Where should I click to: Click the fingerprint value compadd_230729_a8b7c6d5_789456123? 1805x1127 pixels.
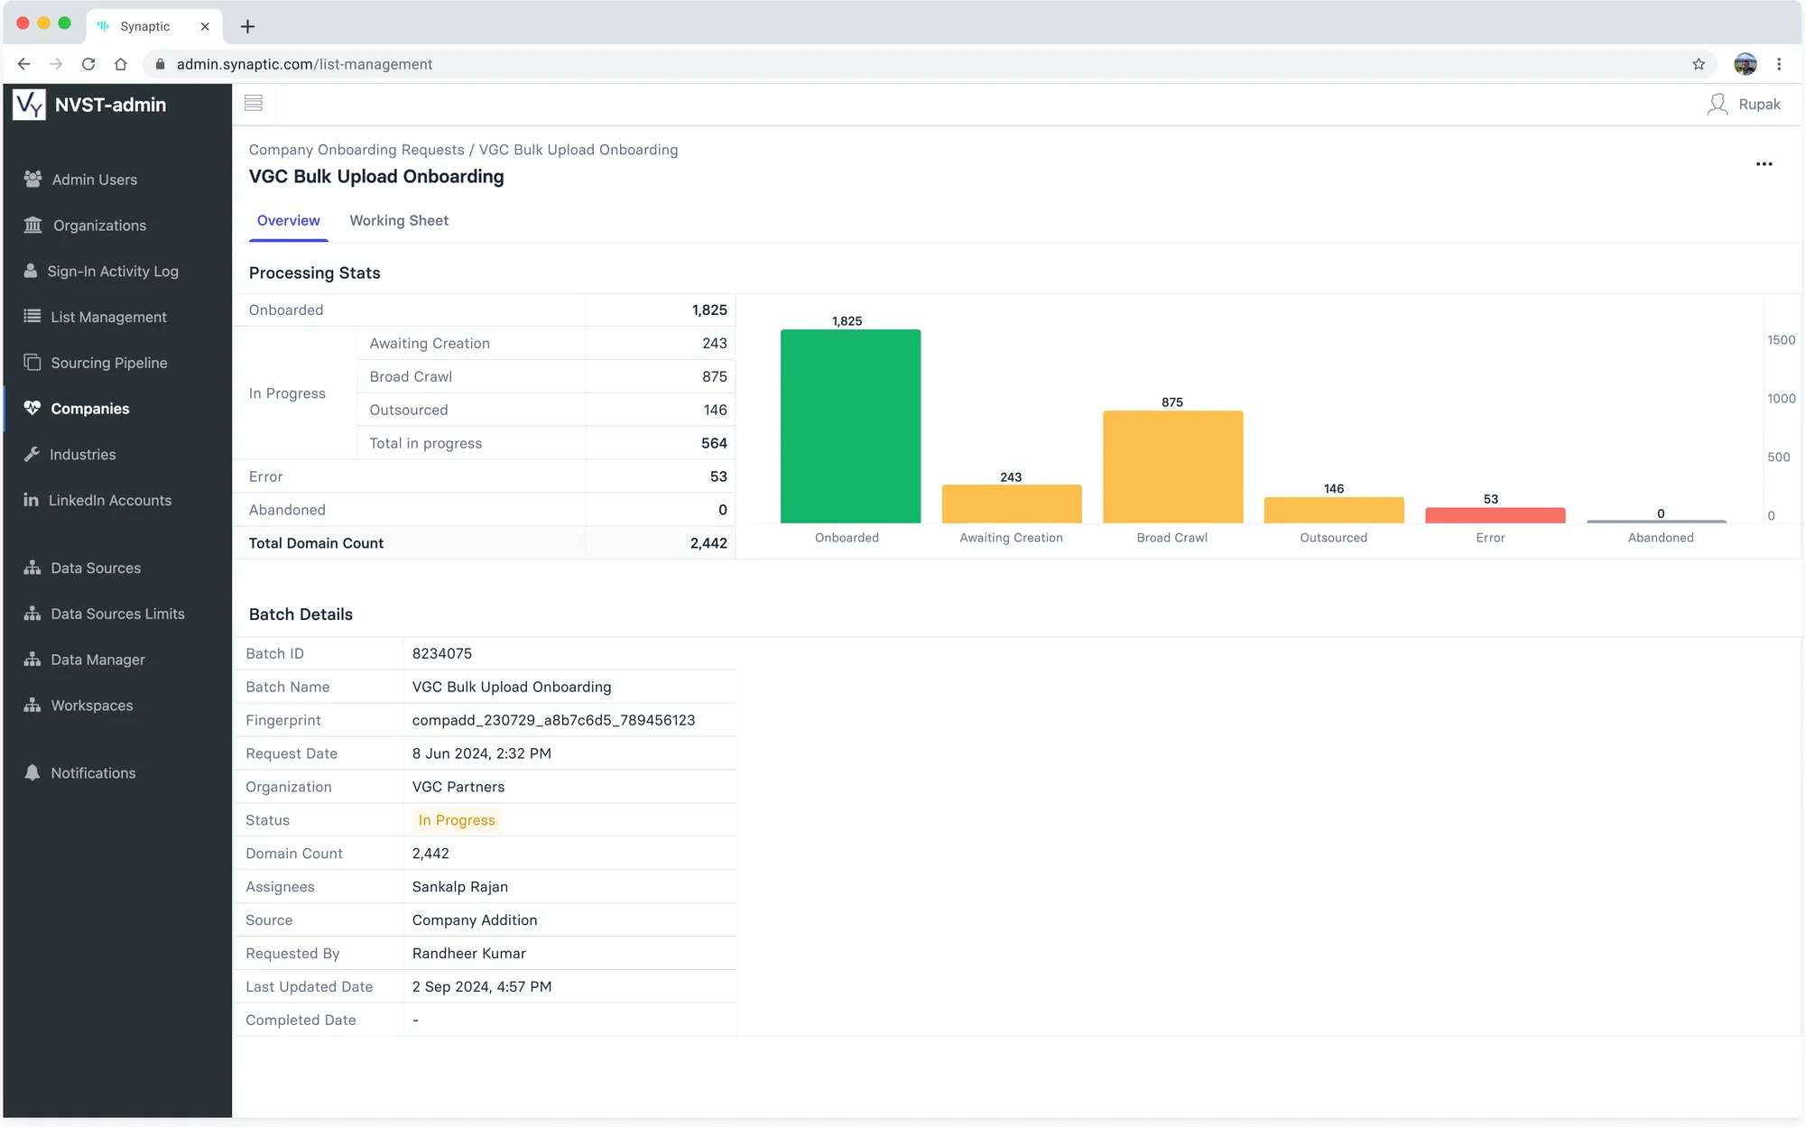pos(553,720)
